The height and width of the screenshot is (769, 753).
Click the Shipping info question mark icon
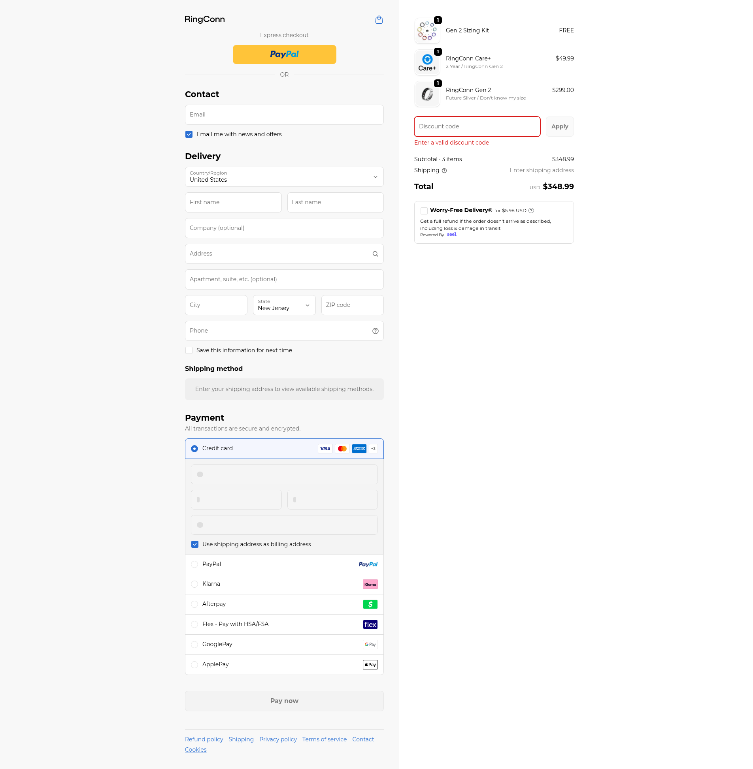click(444, 171)
